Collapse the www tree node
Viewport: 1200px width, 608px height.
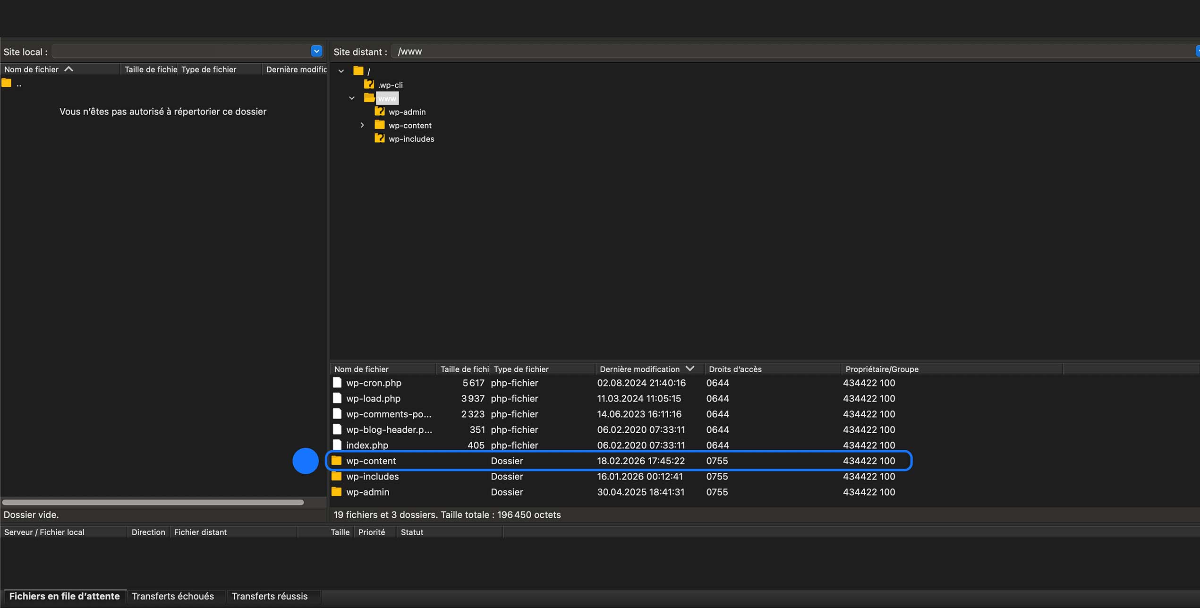[x=352, y=98]
